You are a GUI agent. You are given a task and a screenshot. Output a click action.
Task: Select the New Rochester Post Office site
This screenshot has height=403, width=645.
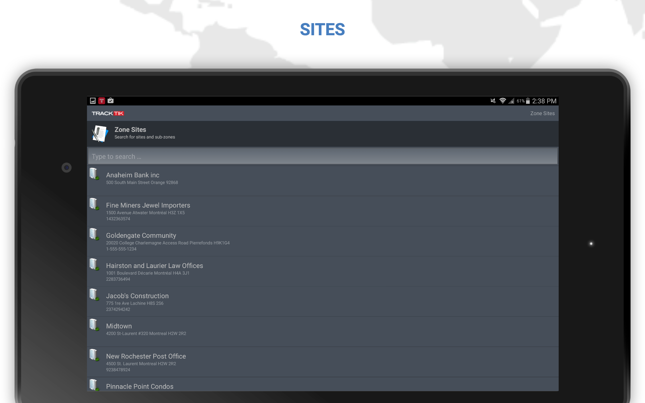pos(146,357)
